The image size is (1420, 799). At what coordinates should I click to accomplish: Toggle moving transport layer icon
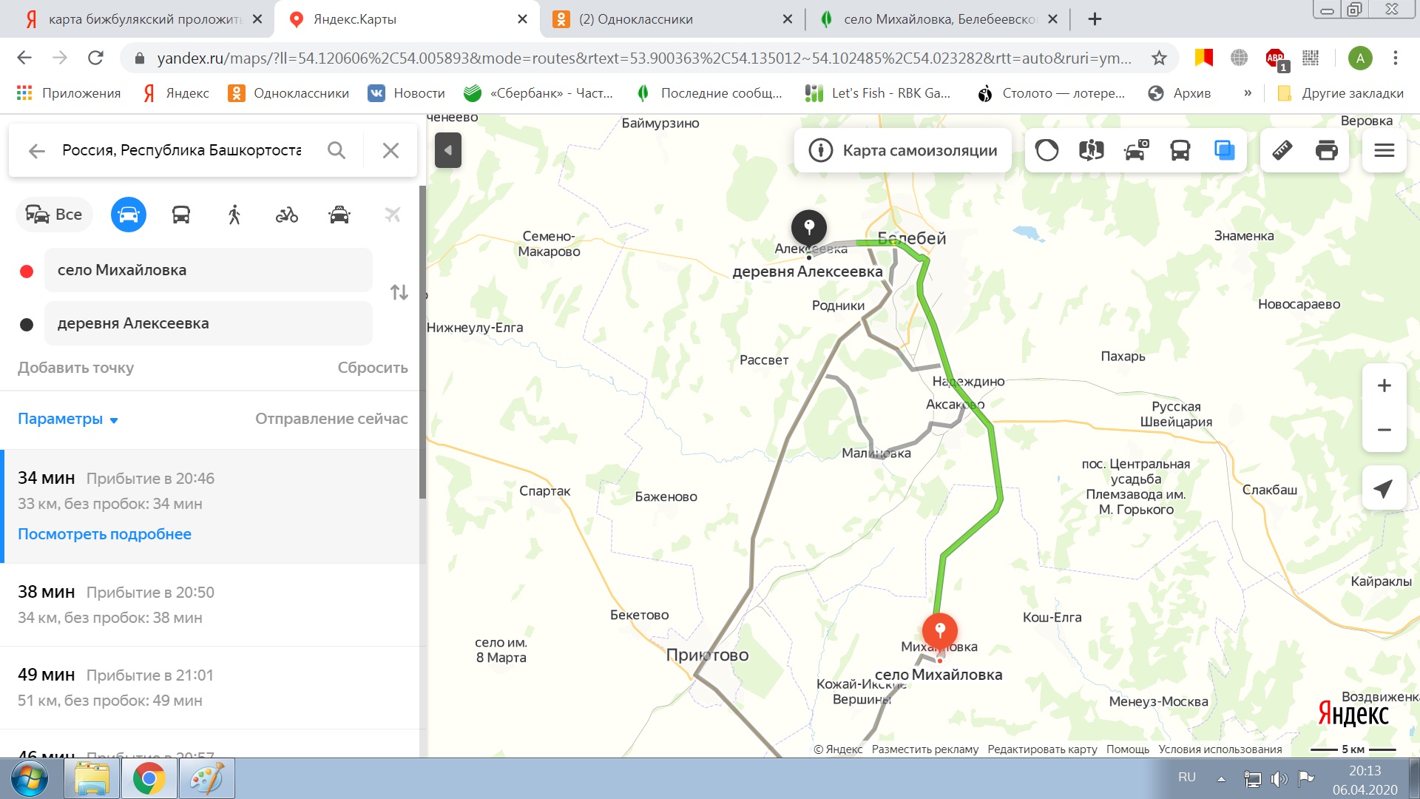1180,150
